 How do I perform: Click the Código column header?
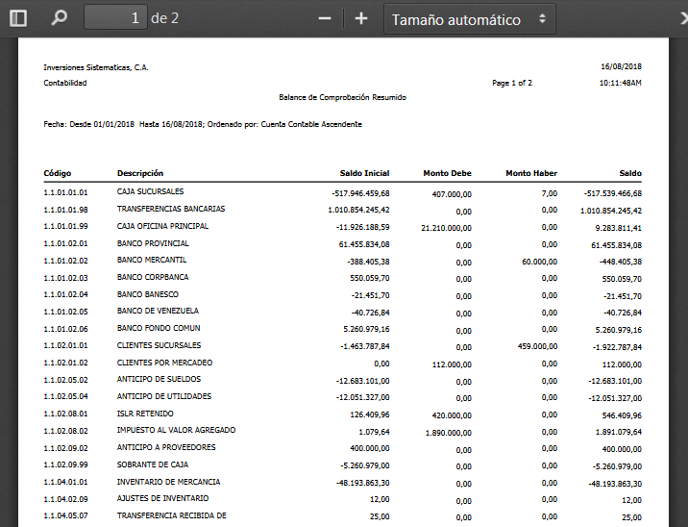58,173
